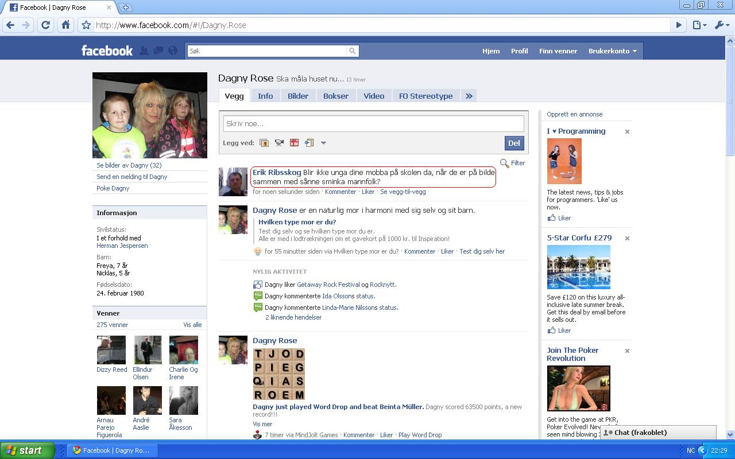Open the wrench tools menu dropdown

click(x=722, y=25)
